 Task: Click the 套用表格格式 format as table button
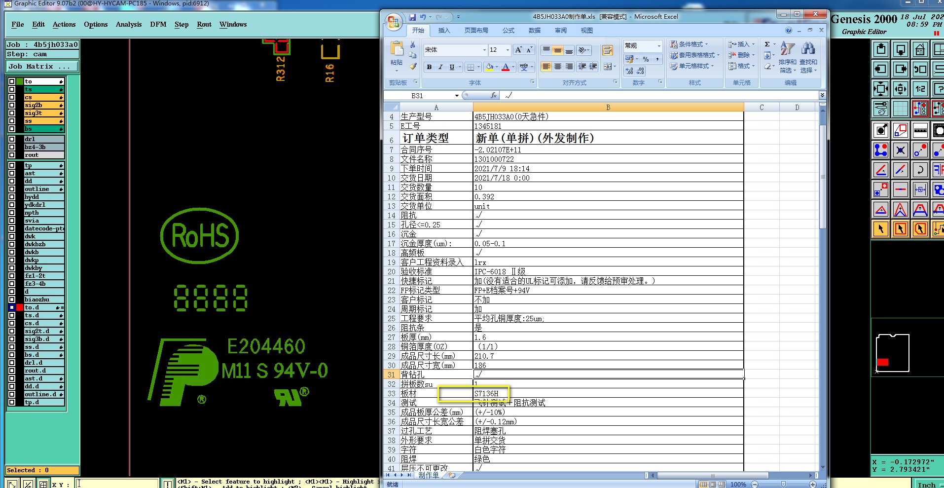695,55
